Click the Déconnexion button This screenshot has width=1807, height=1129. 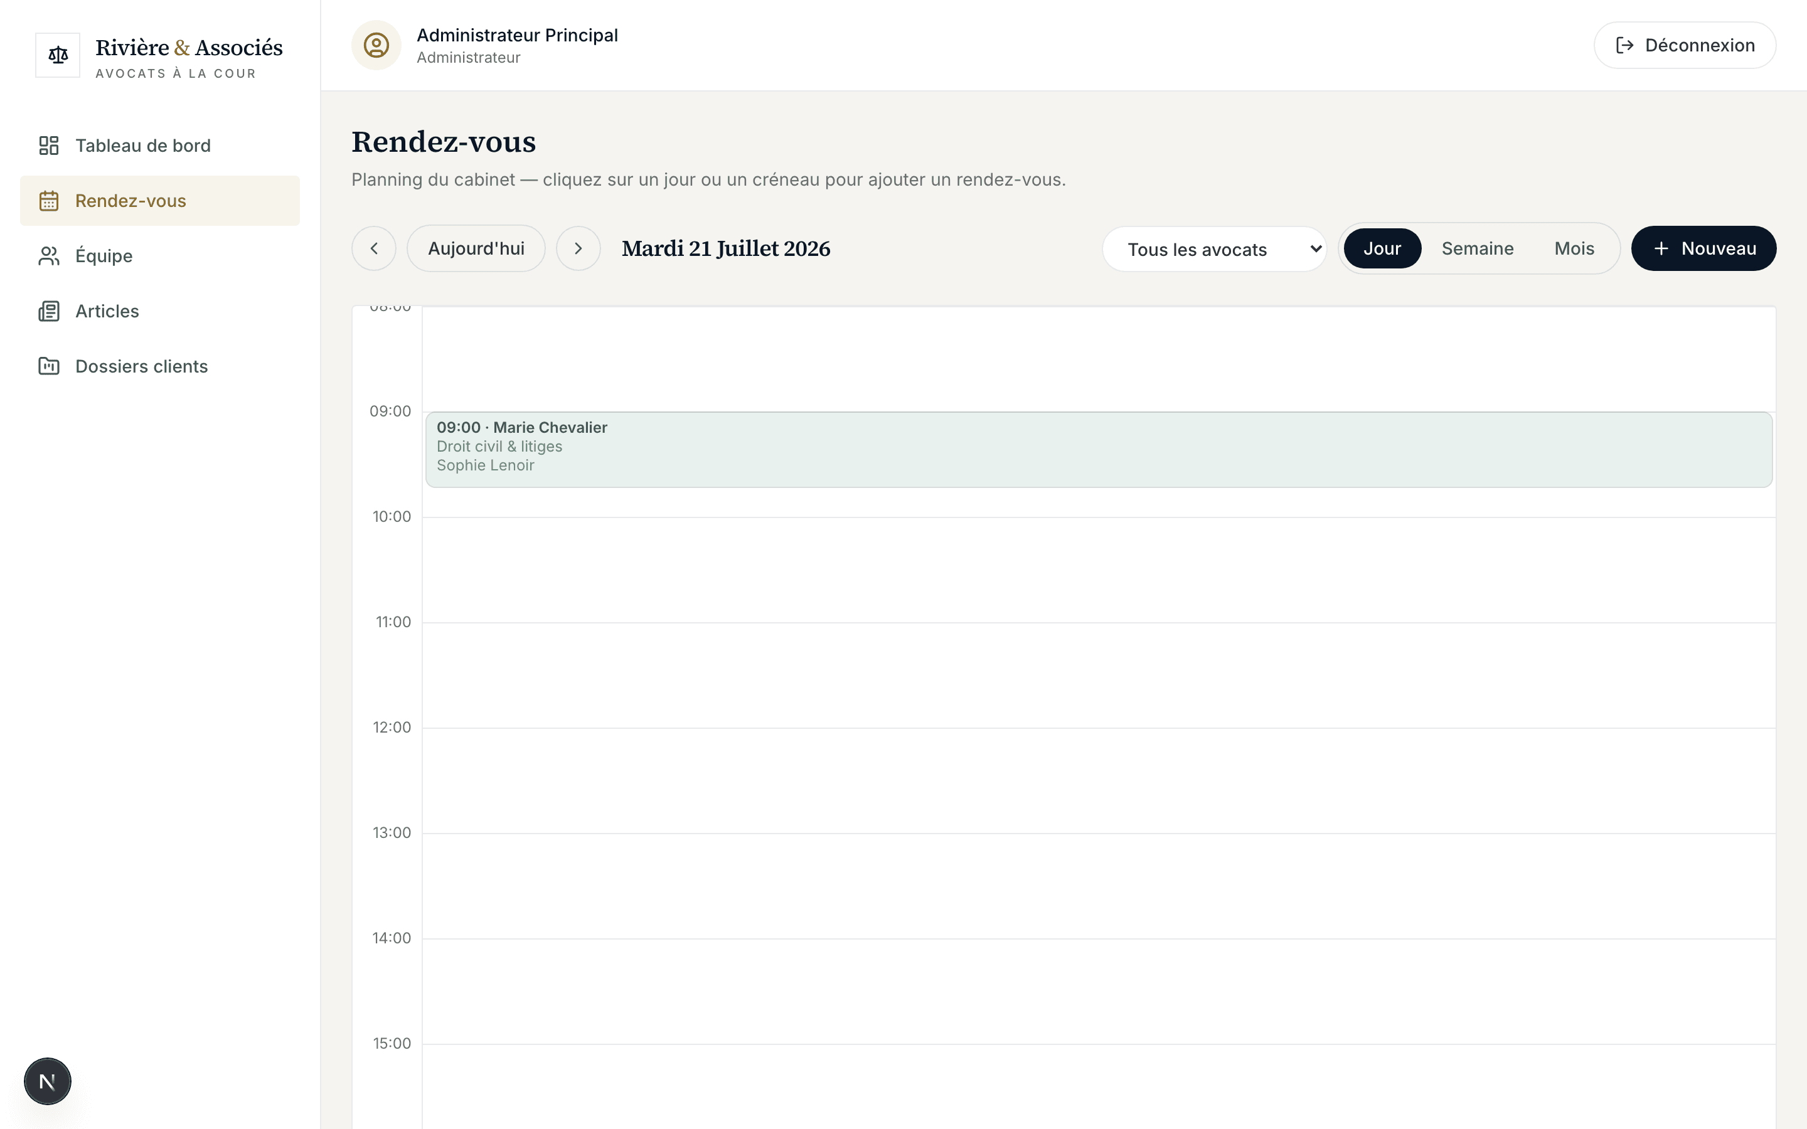tap(1685, 46)
